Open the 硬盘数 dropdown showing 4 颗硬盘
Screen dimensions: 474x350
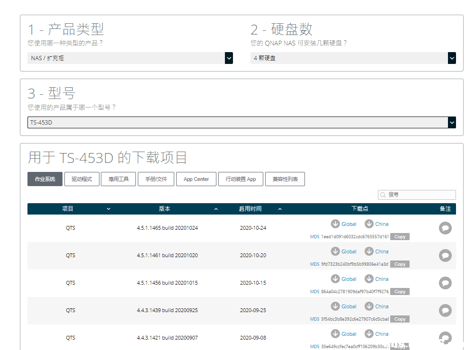pyautogui.click(x=353, y=58)
